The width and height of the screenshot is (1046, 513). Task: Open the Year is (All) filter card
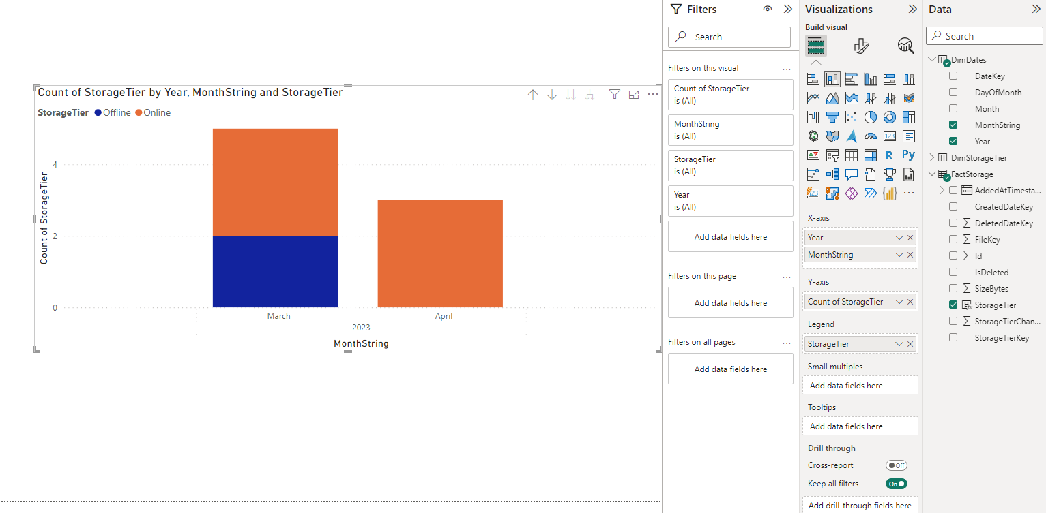pyautogui.click(x=731, y=200)
